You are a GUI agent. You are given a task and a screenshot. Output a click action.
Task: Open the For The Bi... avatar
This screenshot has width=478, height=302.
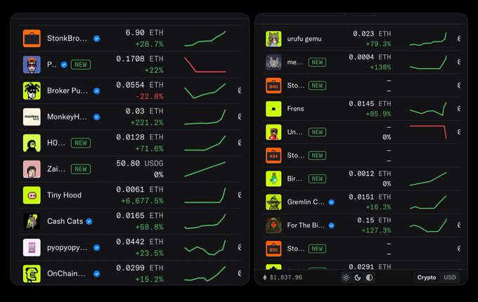tap(273, 225)
